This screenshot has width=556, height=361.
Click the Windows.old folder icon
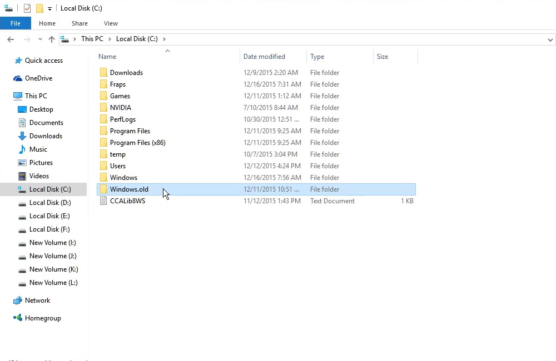[x=103, y=189]
